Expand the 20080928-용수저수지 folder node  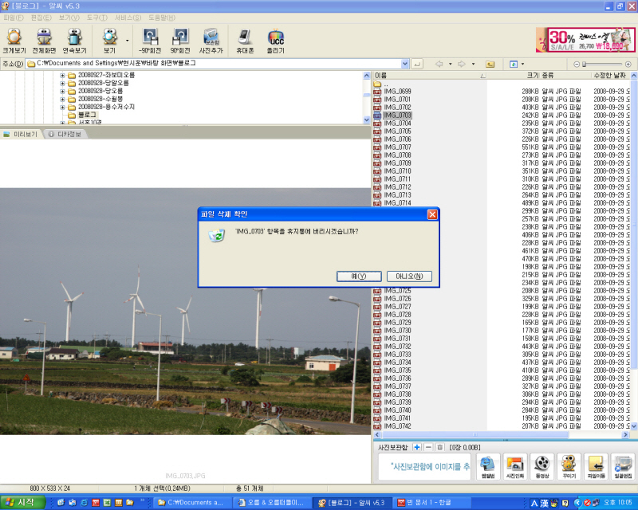[x=62, y=108]
